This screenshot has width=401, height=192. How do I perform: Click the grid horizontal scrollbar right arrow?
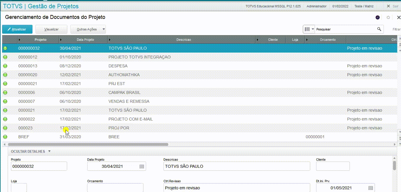pos(395,144)
